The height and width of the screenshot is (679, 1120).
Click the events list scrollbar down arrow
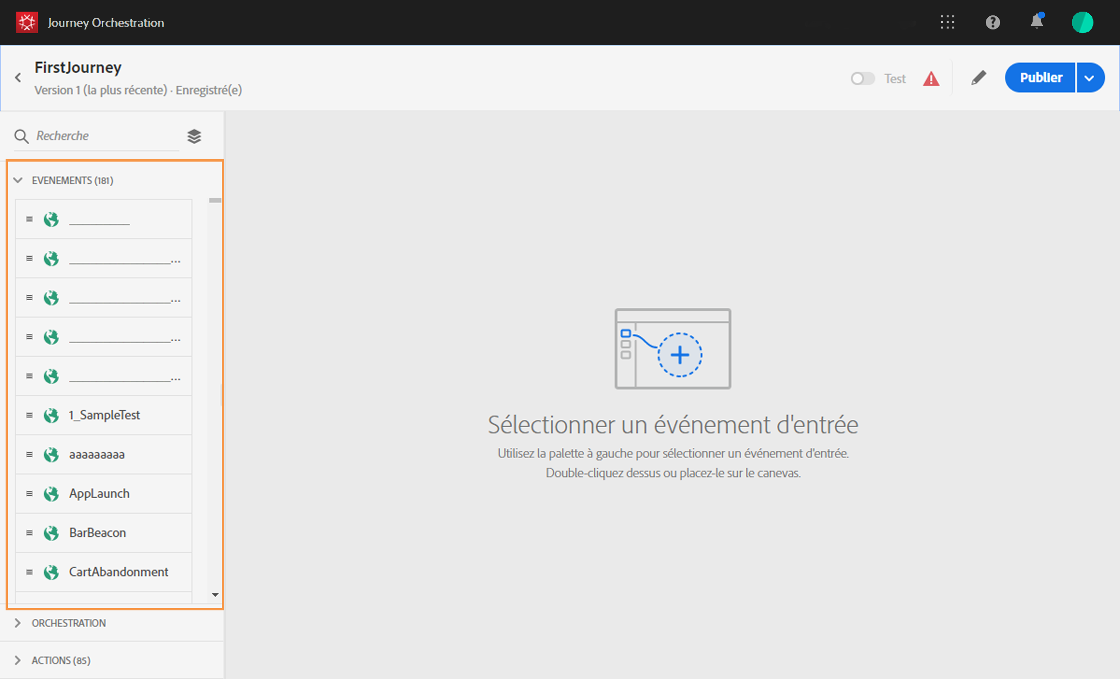[x=215, y=594]
